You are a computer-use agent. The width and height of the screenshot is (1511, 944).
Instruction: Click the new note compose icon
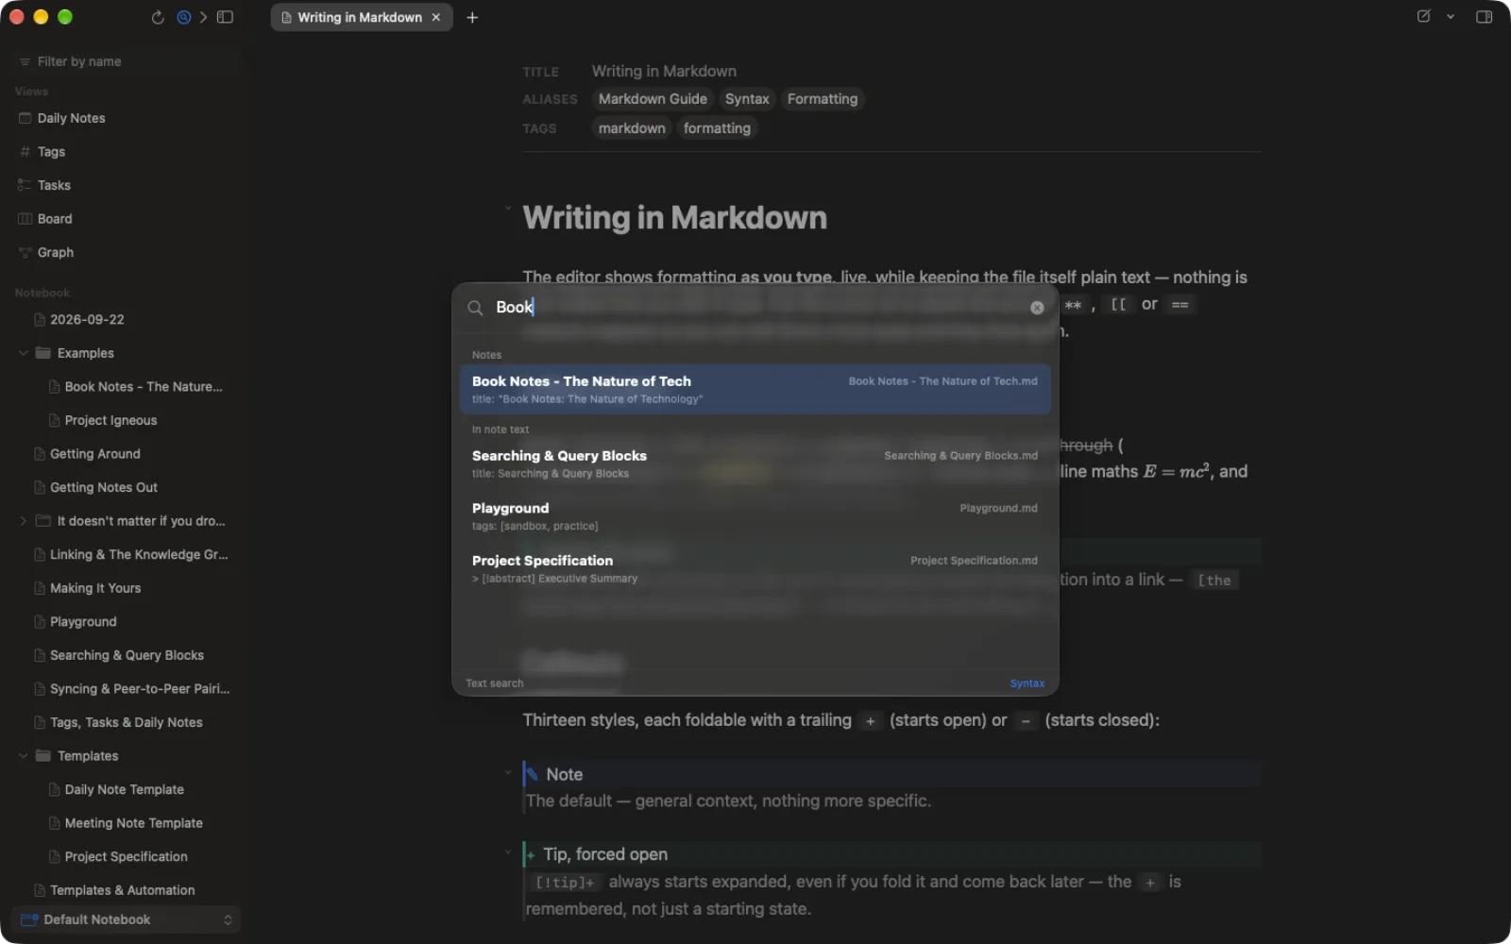click(1423, 16)
